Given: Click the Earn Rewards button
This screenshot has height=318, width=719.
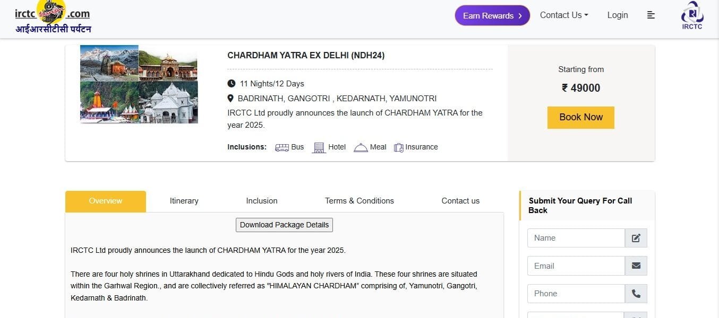Looking at the screenshot, I should [x=492, y=15].
